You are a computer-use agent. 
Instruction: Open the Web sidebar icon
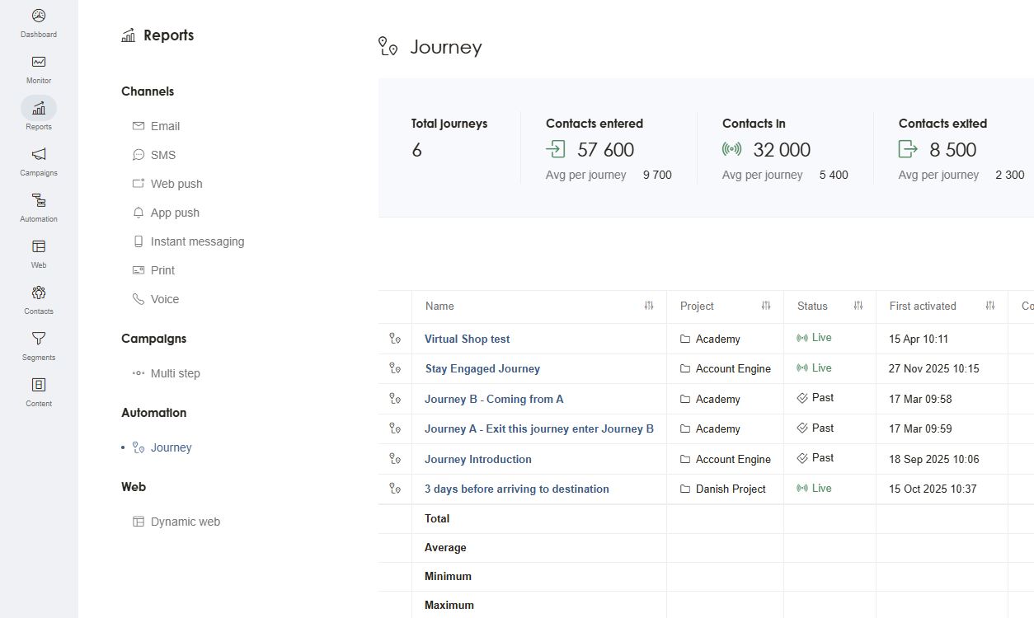(x=39, y=246)
